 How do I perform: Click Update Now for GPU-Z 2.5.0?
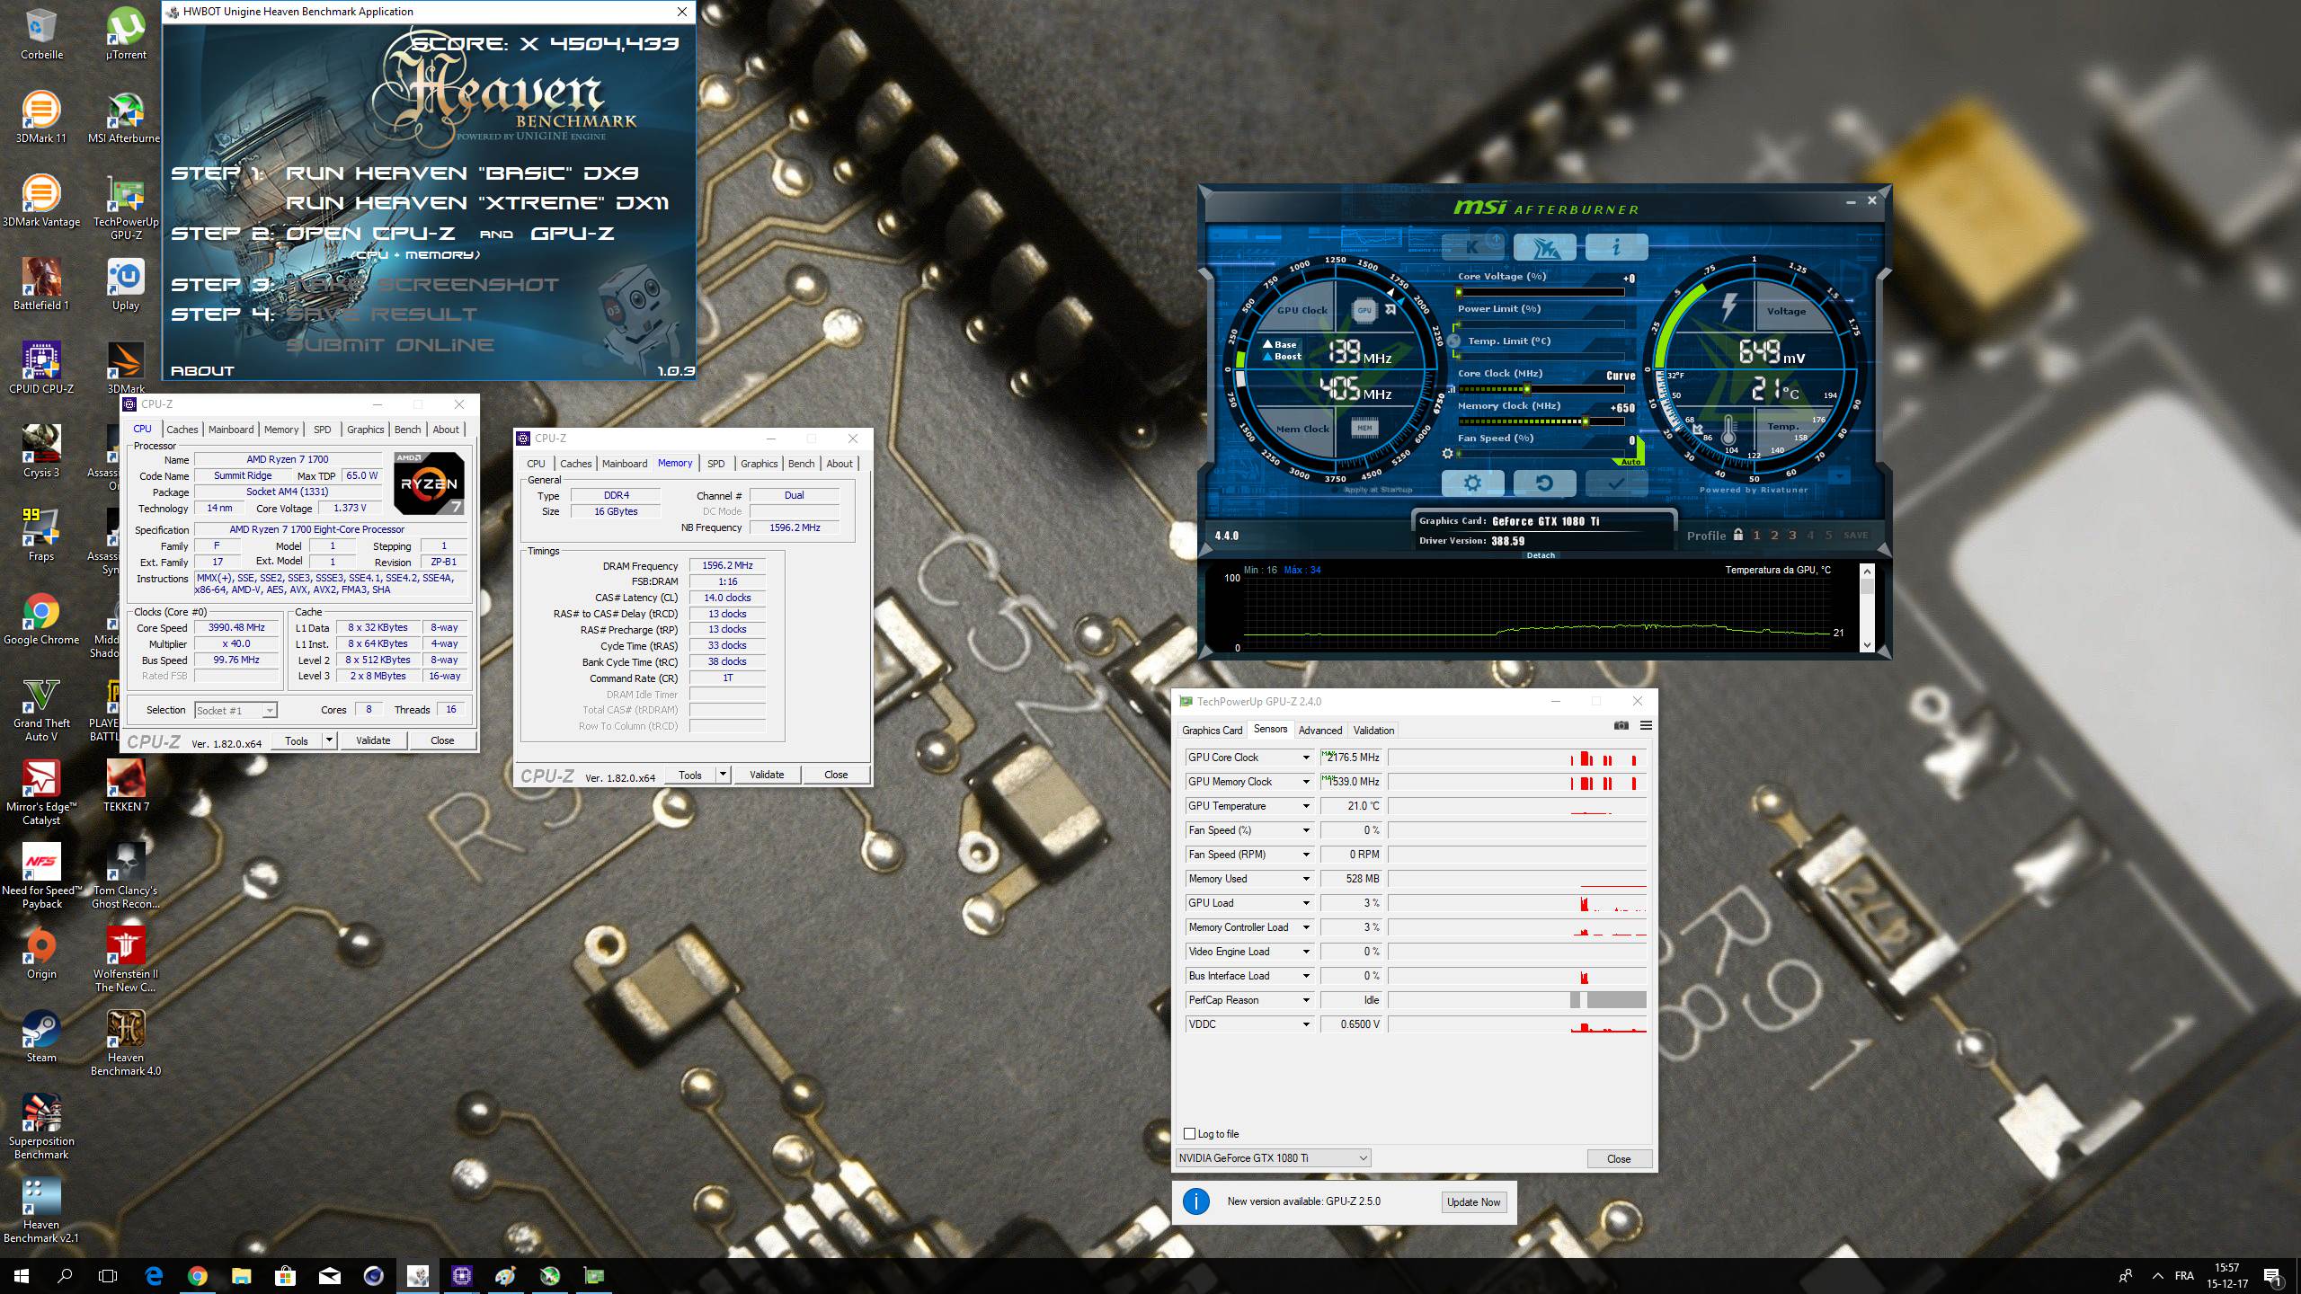(x=1473, y=1202)
